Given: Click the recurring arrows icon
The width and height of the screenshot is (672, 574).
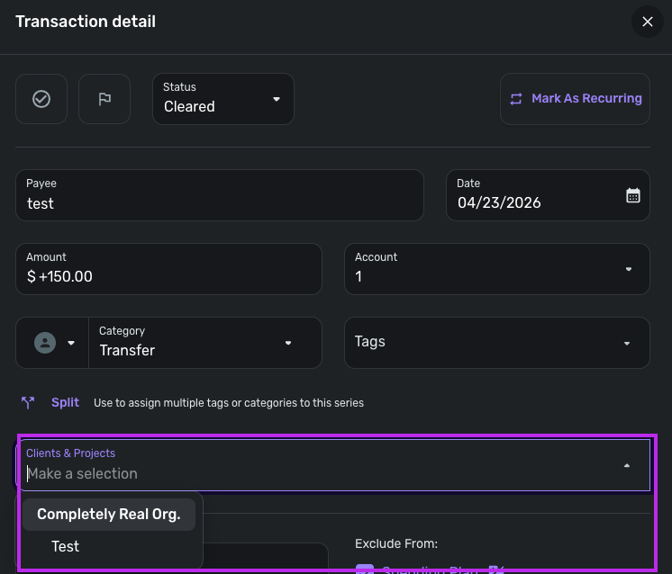Looking at the screenshot, I should coord(516,99).
